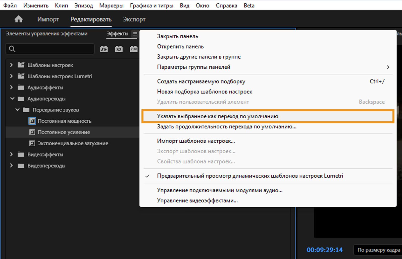The width and height of the screenshot is (402, 259).
Task: Open the Изменить menu
Action: coord(36,6)
